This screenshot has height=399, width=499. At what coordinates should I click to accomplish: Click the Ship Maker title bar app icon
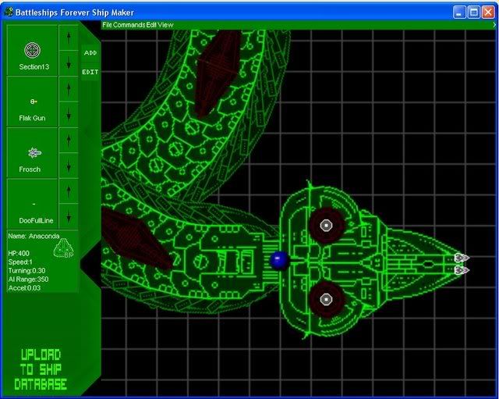9,12
